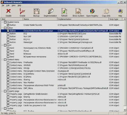Check the Messenger button checkbox
This screenshot has width=127, height=115.
tap(8, 42)
